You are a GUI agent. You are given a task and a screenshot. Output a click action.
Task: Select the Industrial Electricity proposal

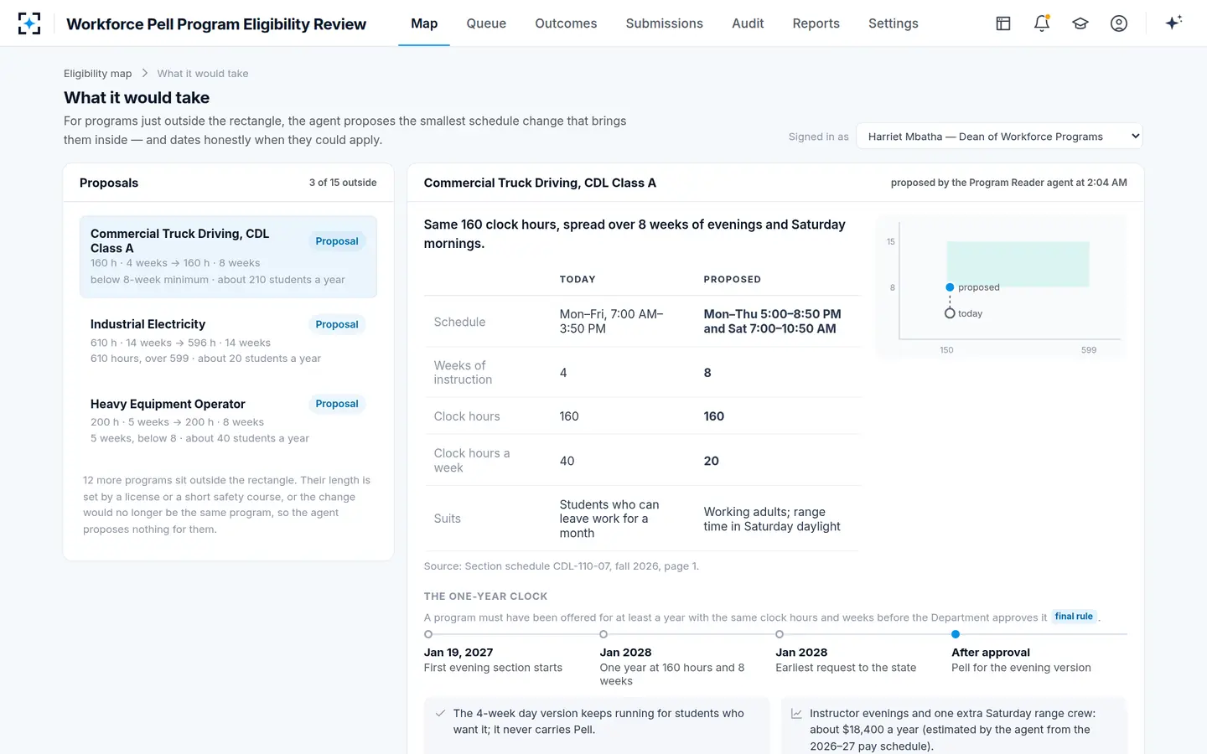228,340
